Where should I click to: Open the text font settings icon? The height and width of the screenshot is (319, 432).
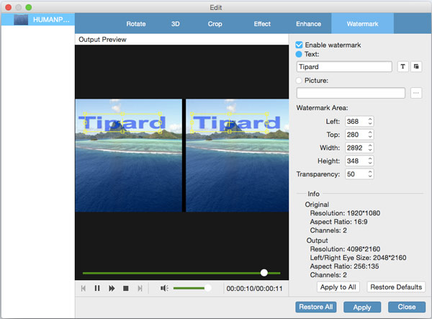pos(402,67)
